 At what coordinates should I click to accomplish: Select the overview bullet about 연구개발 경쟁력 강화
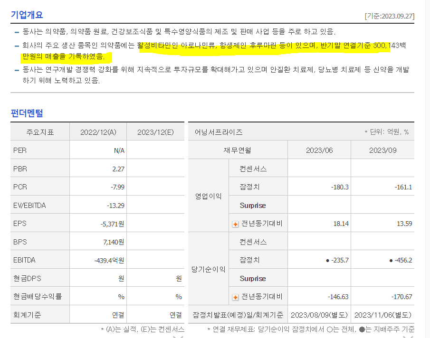tap(216, 75)
